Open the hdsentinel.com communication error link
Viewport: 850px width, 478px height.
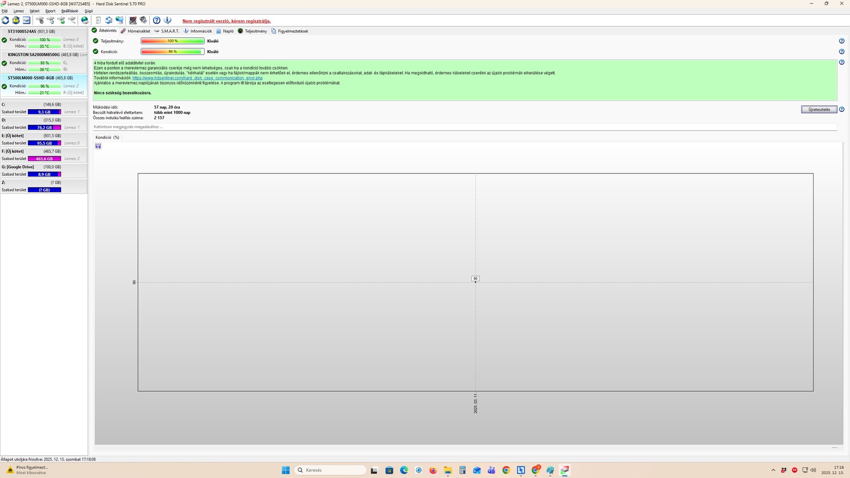(x=197, y=78)
